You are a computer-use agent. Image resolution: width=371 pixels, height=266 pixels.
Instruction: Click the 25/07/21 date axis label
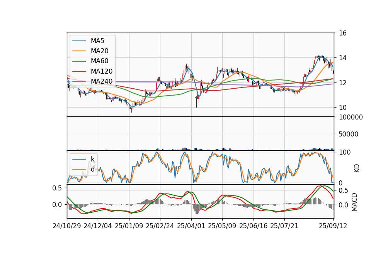click(284, 226)
